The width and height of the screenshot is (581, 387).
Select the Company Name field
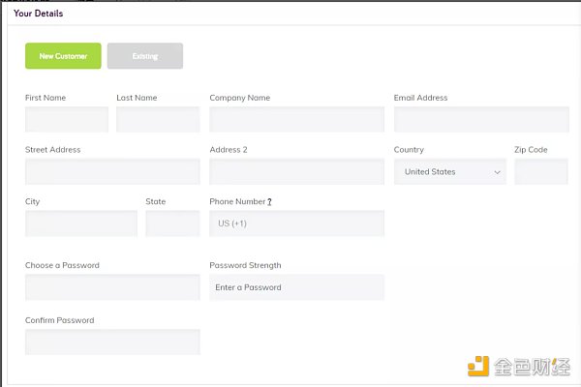point(296,120)
